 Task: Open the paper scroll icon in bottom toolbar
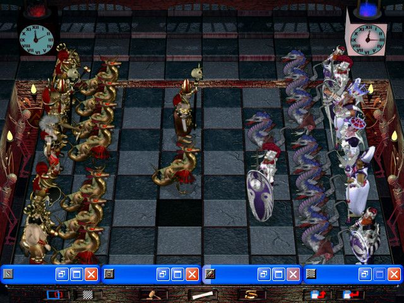point(202,294)
